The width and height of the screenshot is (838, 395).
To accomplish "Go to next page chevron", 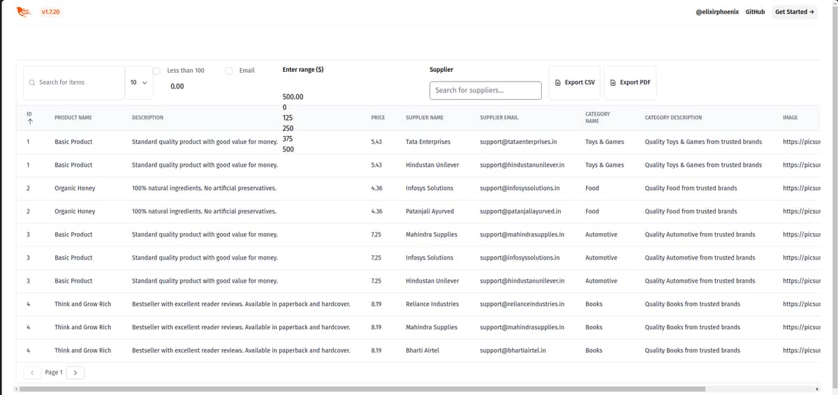I will click(x=75, y=373).
